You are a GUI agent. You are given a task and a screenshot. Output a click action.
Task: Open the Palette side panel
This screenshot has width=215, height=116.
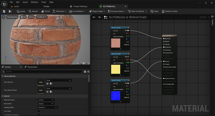(x=212, y=21)
